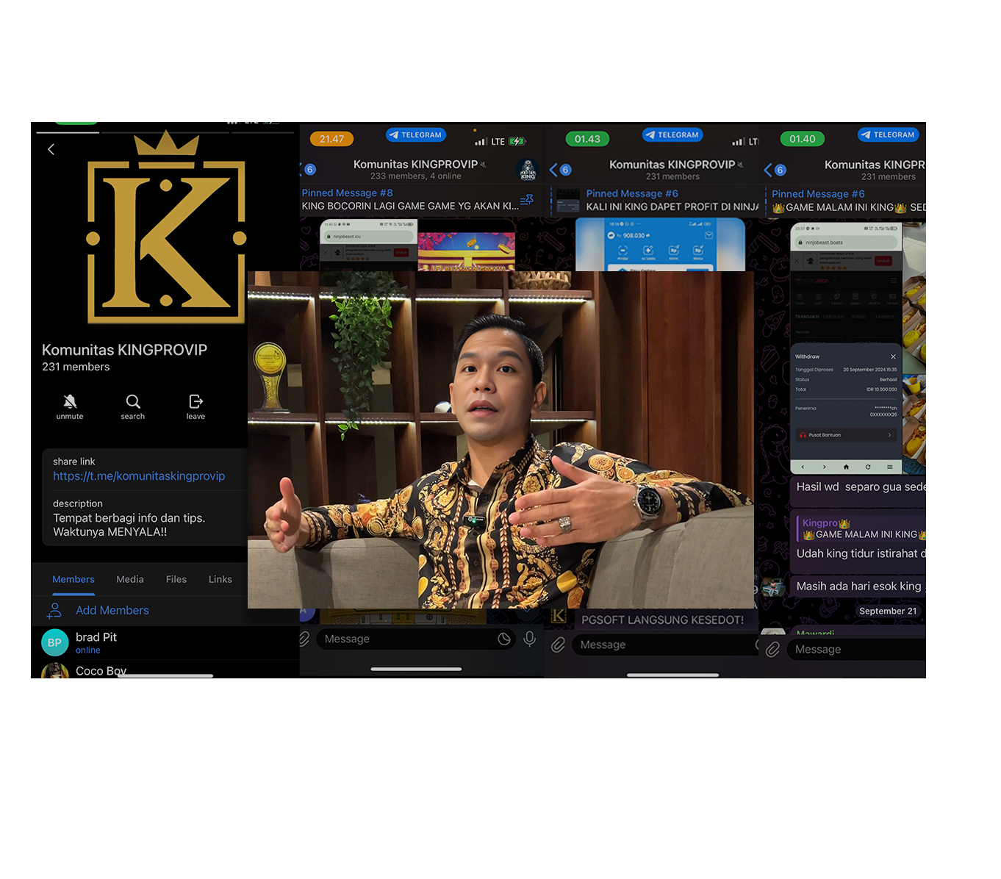Close the Withdraw dialog with the X
Screen dimensions: 1001x879
coord(893,356)
